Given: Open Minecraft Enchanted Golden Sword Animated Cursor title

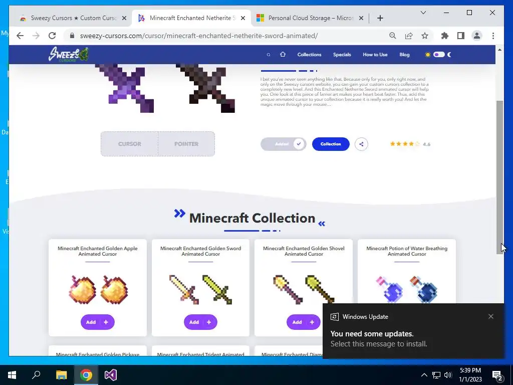Looking at the screenshot, I should (x=200, y=251).
